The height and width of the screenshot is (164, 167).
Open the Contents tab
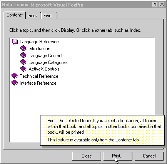click(15, 15)
